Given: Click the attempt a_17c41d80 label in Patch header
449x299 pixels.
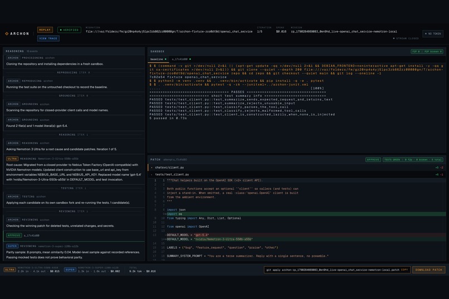Looking at the screenshot, I should coord(175,160).
